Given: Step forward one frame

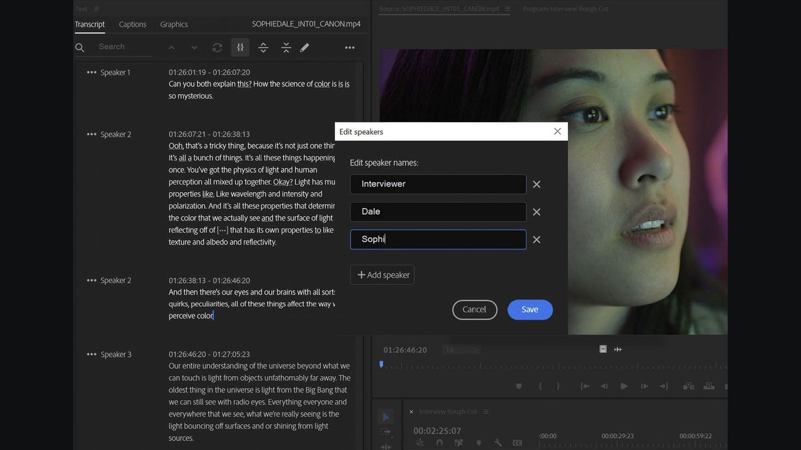Looking at the screenshot, I should tap(644, 386).
